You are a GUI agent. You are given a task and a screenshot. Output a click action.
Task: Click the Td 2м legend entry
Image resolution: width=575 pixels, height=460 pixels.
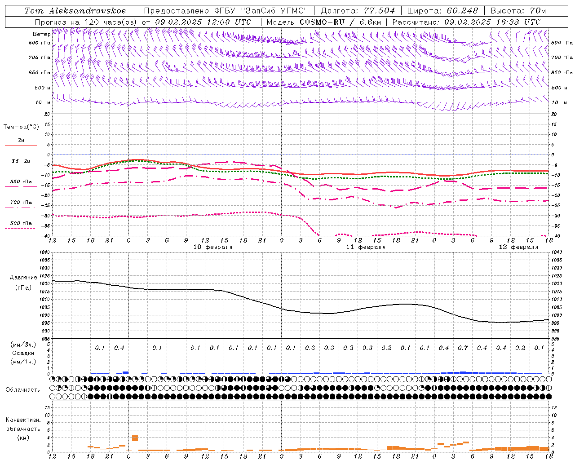(x=21, y=161)
